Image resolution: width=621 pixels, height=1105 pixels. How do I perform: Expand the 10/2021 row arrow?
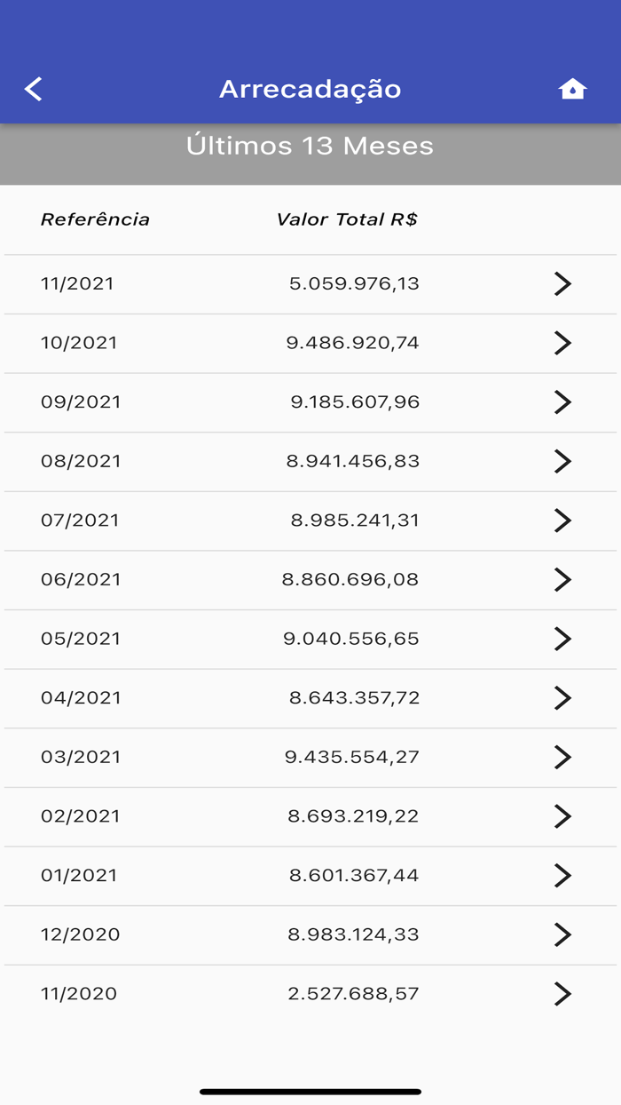tap(562, 343)
